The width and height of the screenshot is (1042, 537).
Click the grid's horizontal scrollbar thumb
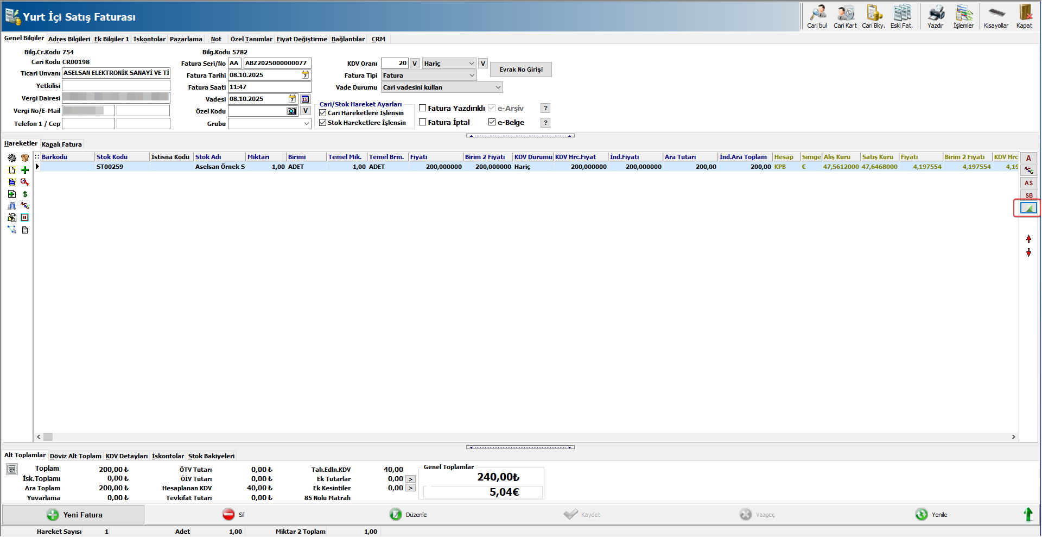click(48, 437)
